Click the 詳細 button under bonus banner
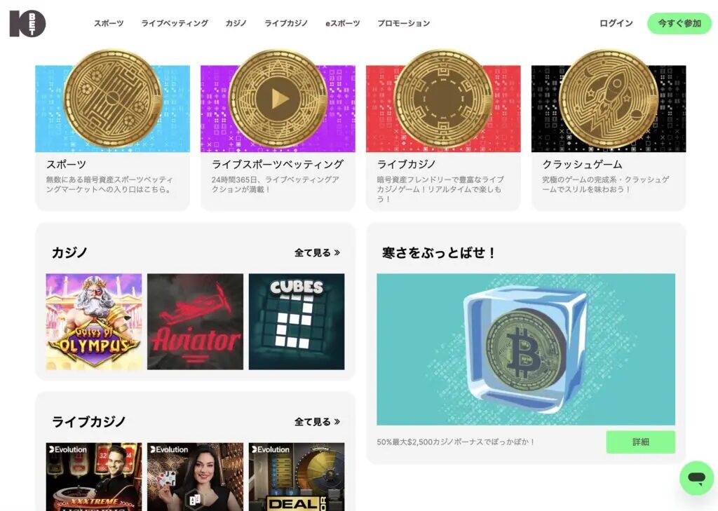This screenshot has height=511, width=718. 641,442
